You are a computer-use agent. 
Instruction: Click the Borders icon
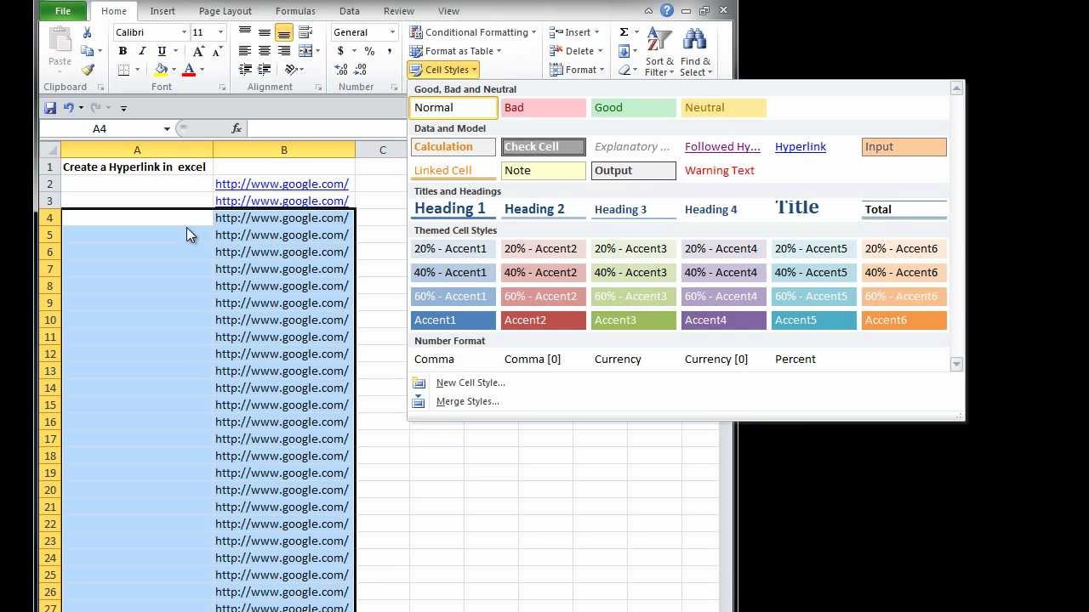click(x=124, y=70)
